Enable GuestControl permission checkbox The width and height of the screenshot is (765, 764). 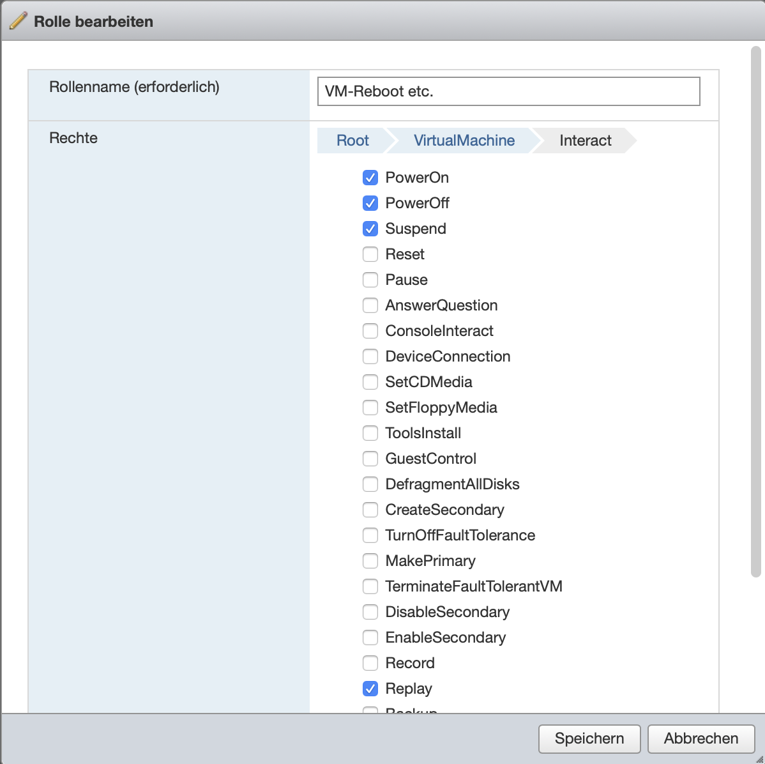(x=370, y=459)
